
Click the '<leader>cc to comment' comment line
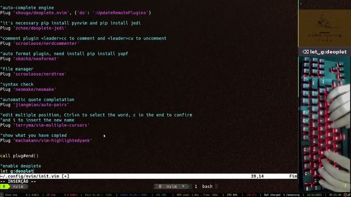pyautogui.click(x=83, y=38)
